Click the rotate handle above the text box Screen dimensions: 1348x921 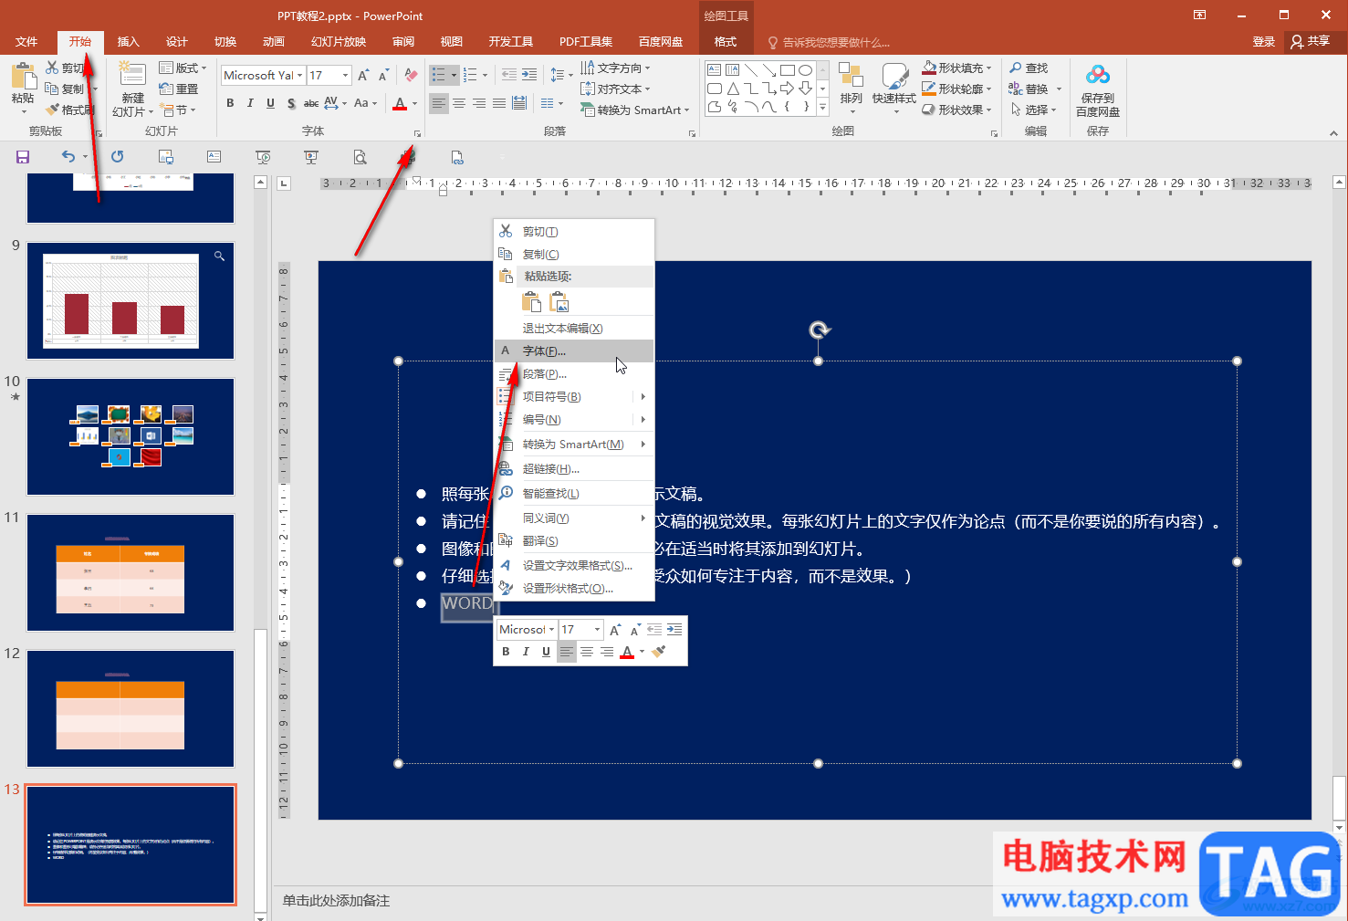(x=819, y=330)
